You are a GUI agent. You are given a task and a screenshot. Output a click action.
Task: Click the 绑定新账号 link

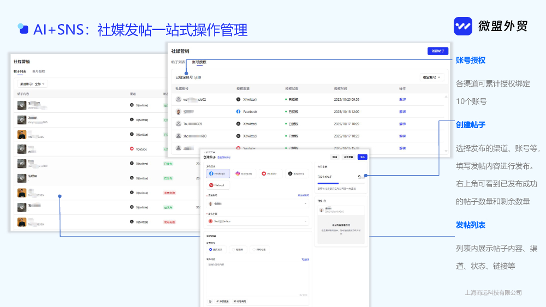pos(303,195)
